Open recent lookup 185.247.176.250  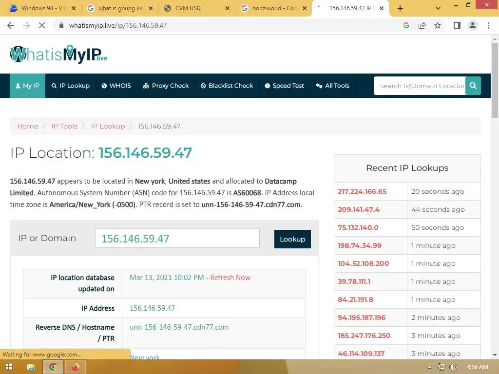(x=364, y=336)
